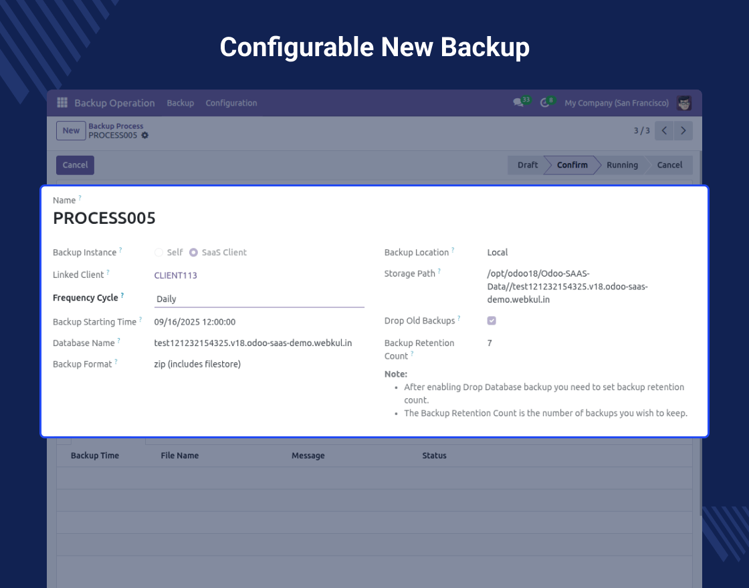The image size is (749, 588).
Task: Select the Confirm status stage
Action: (572, 165)
